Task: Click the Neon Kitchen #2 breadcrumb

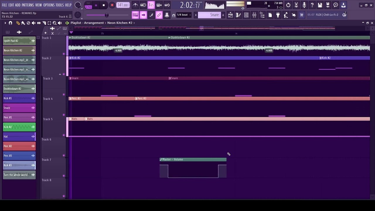Action: tap(120, 23)
